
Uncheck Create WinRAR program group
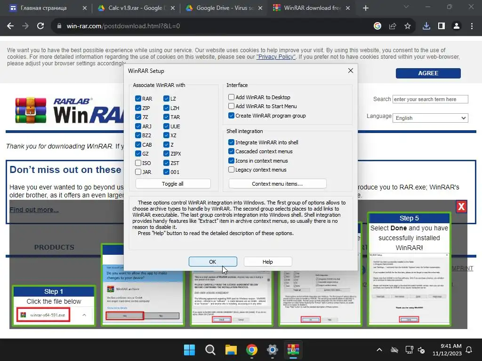point(231,116)
